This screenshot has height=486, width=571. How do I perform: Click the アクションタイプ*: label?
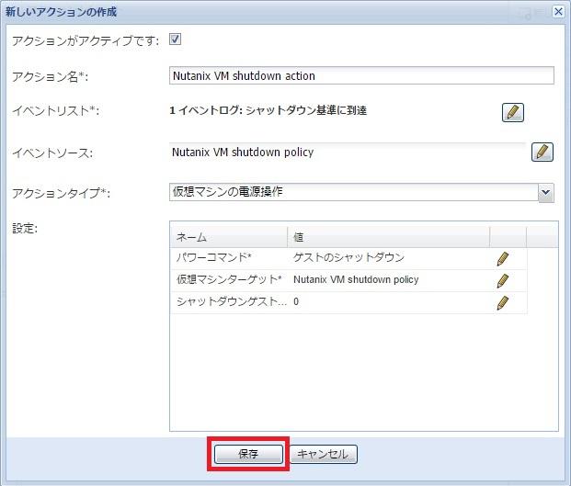pos(62,193)
